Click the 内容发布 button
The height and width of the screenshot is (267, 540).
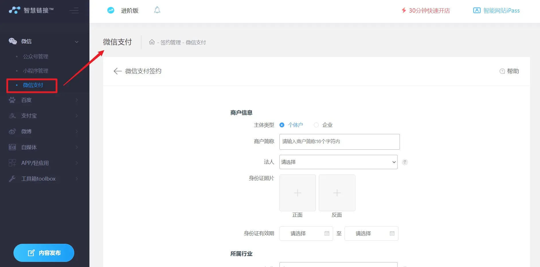(44, 253)
